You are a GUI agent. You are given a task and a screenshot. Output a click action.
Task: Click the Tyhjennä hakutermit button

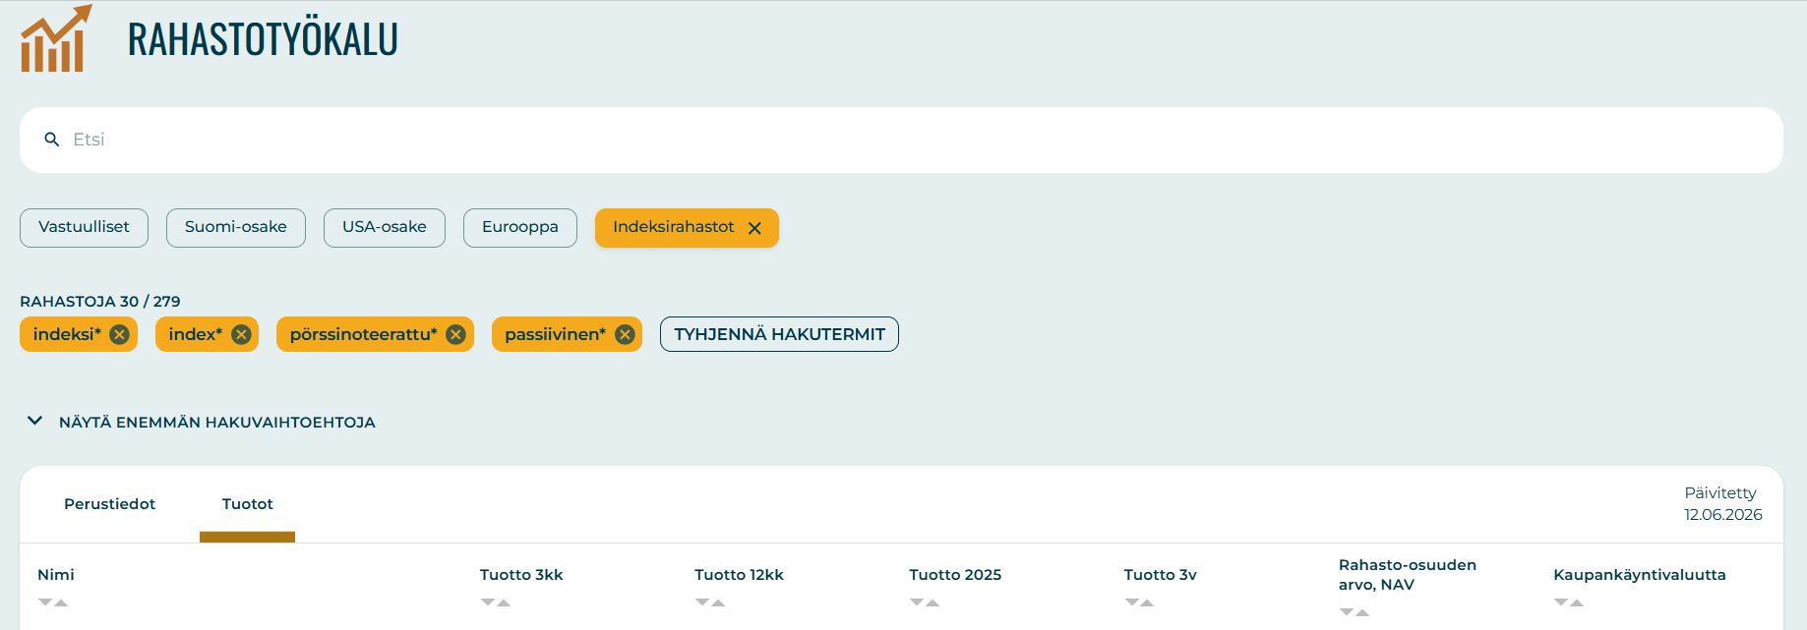(x=779, y=334)
